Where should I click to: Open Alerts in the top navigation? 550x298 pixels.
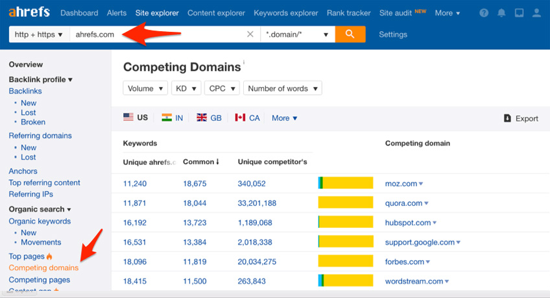pyautogui.click(x=117, y=13)
